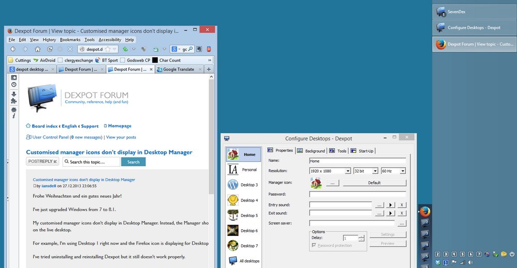Click the Firefox Home toolbar icon
The width and height of the screenshot is (517, 268).
click(x=37, y=50)
